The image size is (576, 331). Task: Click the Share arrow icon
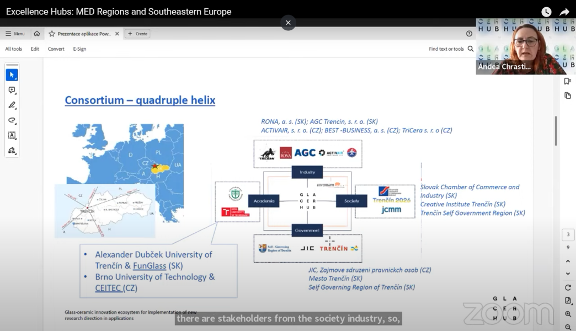[x=564, y=12]
